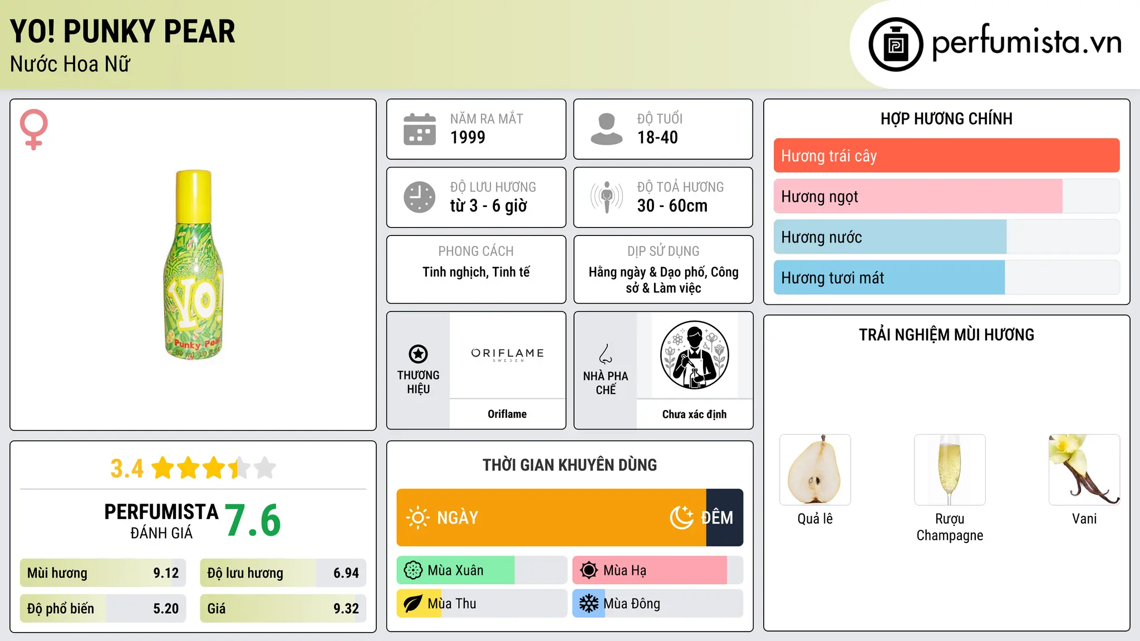The width and height of the screenshot is (1140, 641).
Task: Click the flower icon for Mùa Xuân
Action: point(413,570)
